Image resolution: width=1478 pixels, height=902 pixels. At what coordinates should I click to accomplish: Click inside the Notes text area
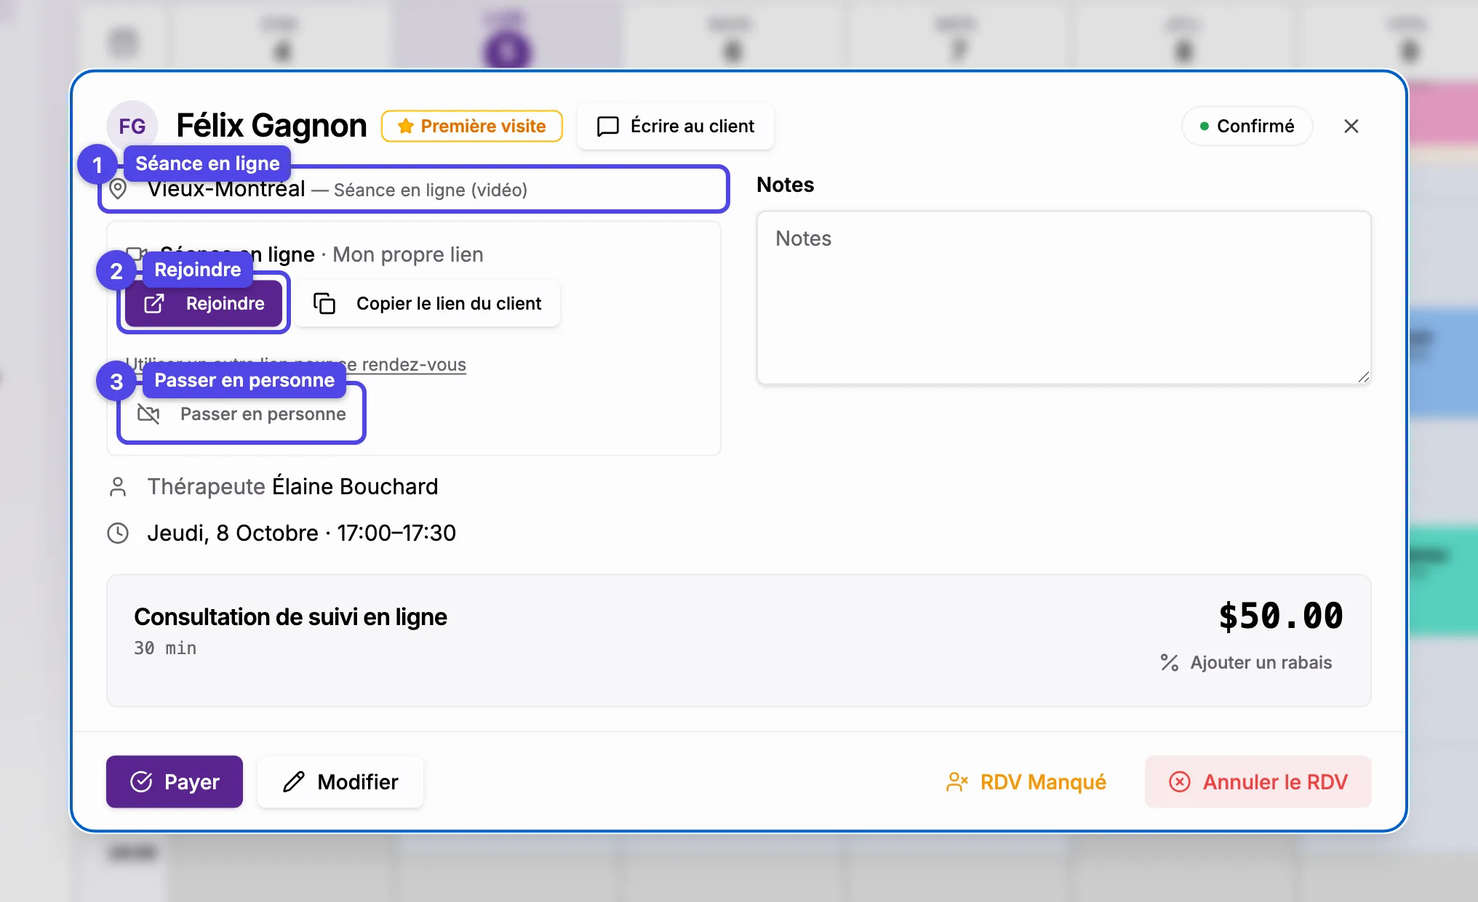point(1064,297)
